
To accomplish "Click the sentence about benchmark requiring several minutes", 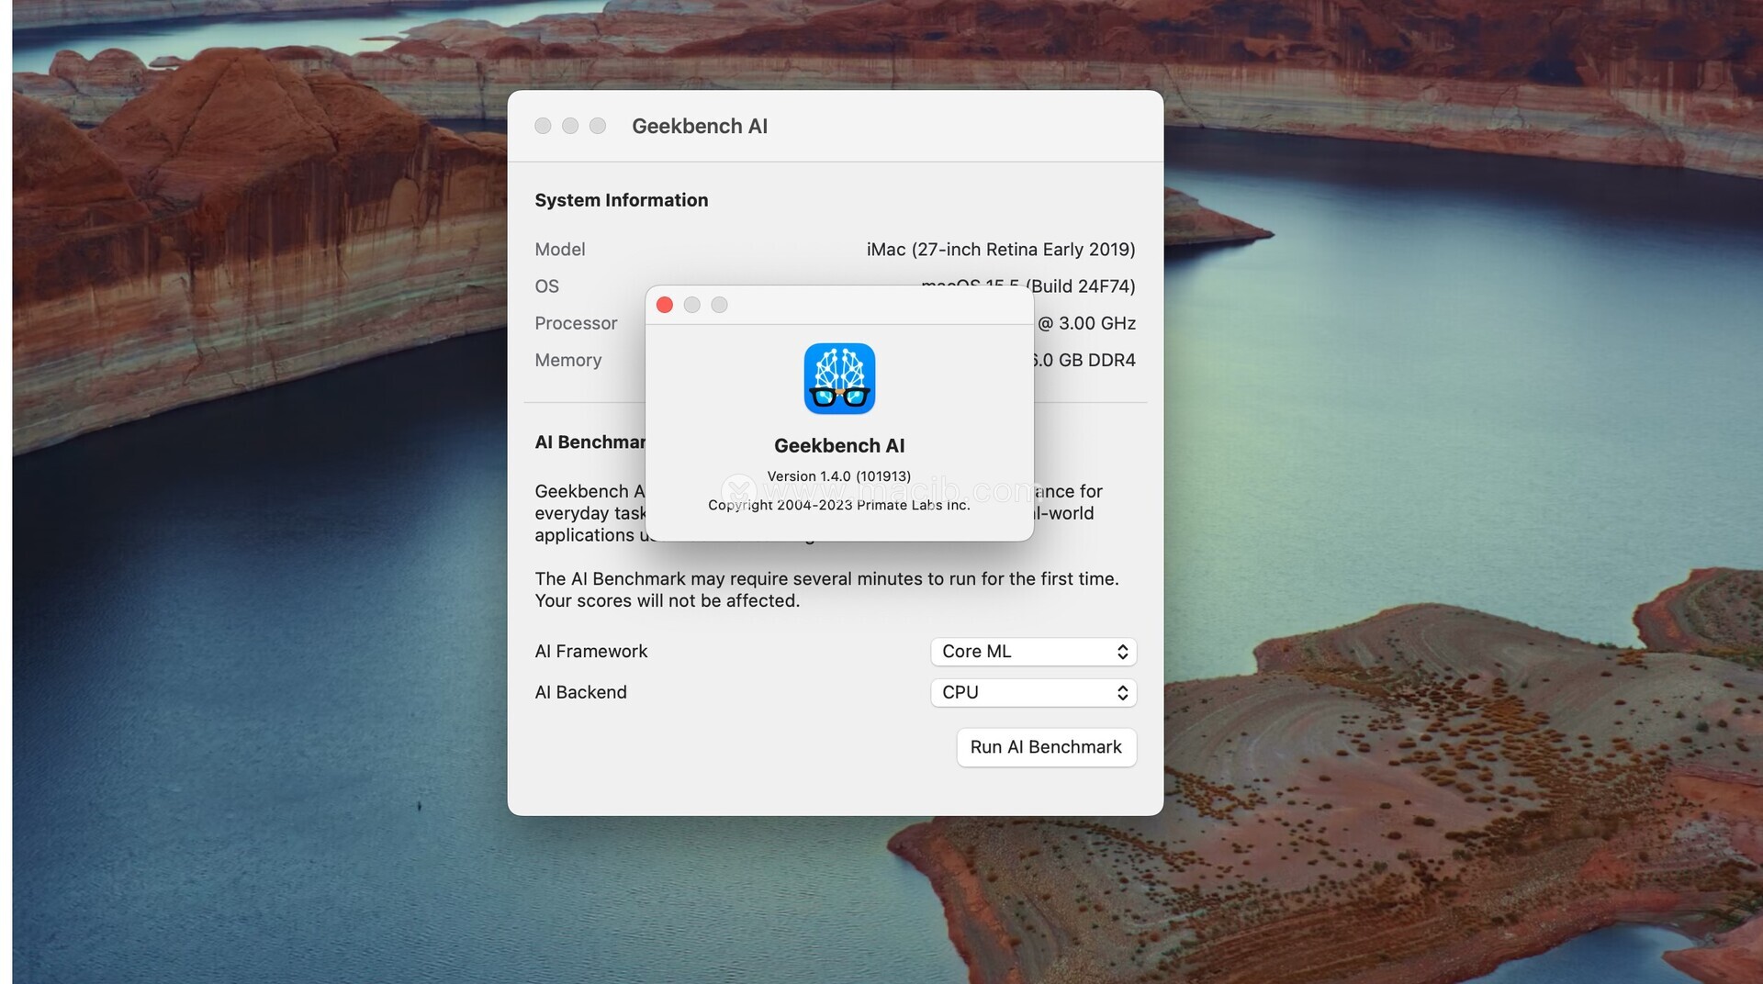I will point(826,579).
